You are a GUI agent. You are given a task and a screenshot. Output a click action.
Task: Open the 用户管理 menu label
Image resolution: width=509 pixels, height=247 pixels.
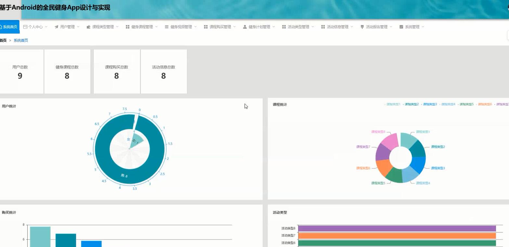tap(67, 27)
